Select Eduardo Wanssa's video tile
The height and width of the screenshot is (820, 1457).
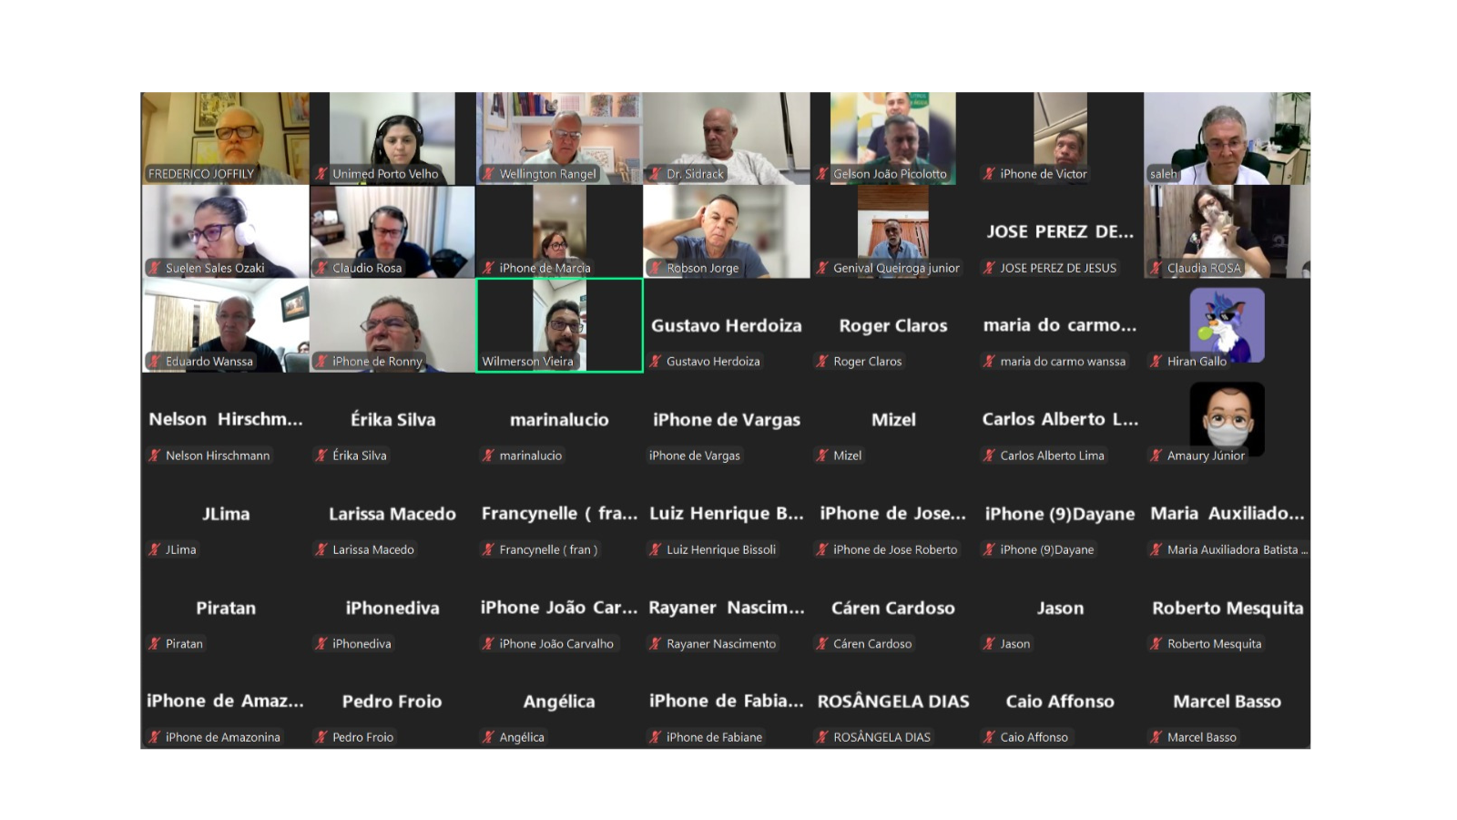click(225, 325)
